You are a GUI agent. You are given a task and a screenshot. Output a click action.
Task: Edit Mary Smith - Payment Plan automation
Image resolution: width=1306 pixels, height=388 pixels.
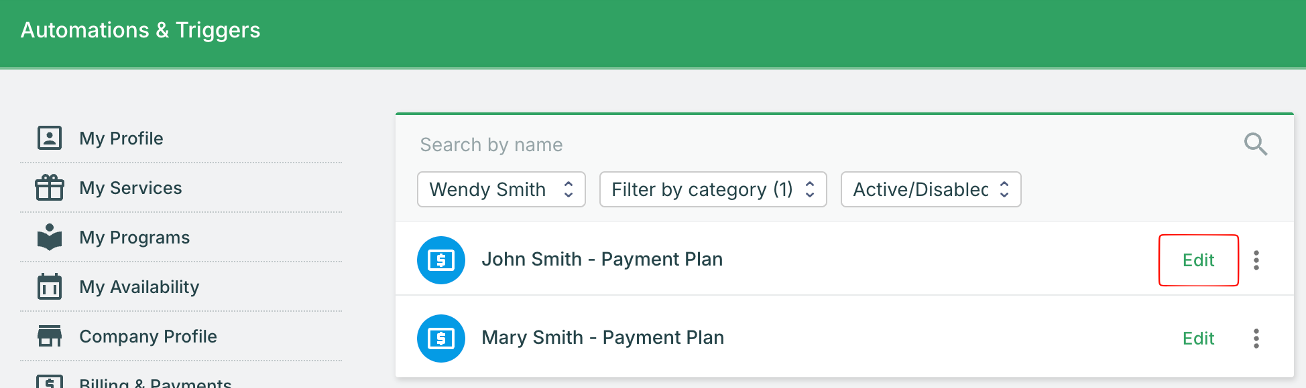tap(1198, 338)
